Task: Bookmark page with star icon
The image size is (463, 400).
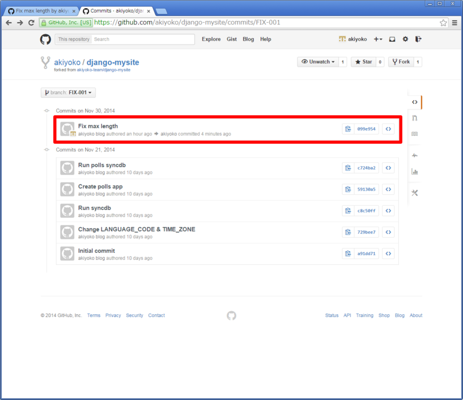Action: [x=443, y=23]
